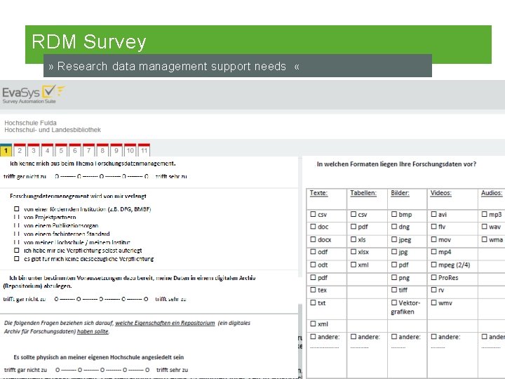Tick rv video format checkbox
The image size is (505, 379).
coord(434,289)
